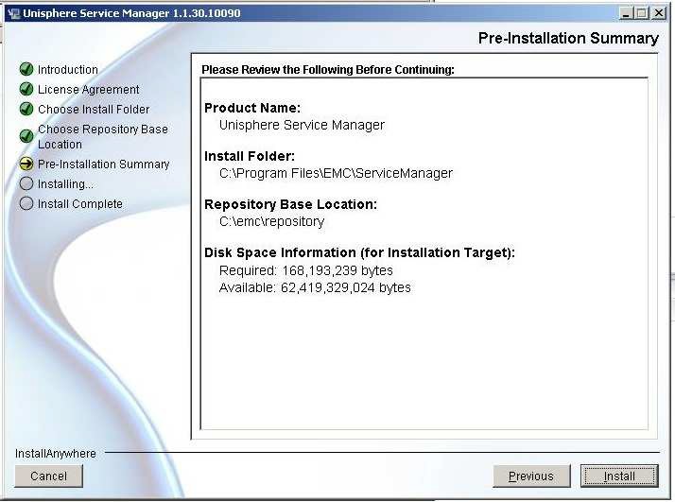Image resolution: width=675 pixels, height=502 pixels.
Task: Click the checkmark icon next to License Agreement
Action: 26,89
